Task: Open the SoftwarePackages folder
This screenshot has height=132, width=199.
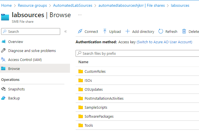Action: 99,116
